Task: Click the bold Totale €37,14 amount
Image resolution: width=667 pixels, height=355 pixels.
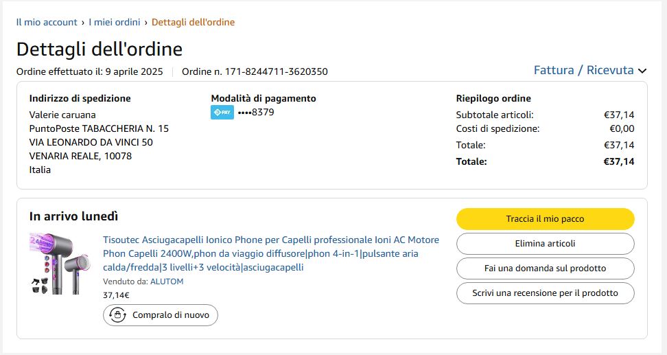Action: click(x=619, y=162)
